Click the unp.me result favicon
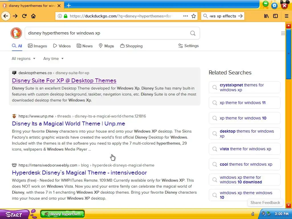 [x=14, y=116]
